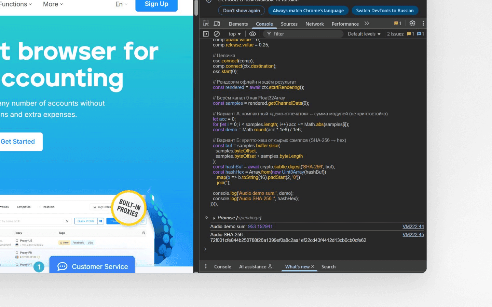Image resolution: width=492 pixels, height=307 pixels.
Task: Switch to the Elements tab
Action: point(238,24)
